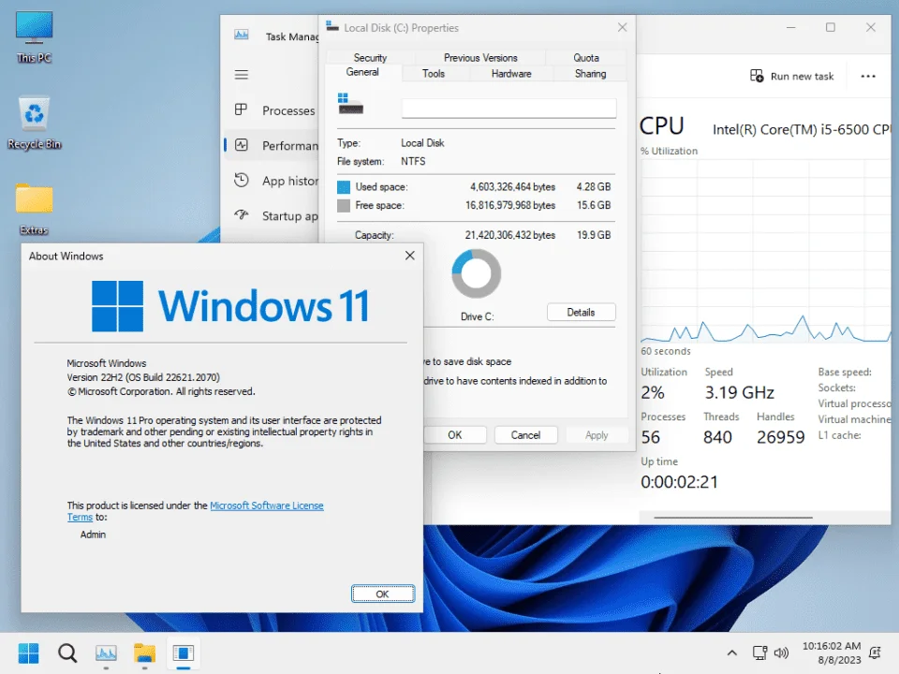Screen dimensions: 899x674
Task: Select the About Windows app taskbar icon
Action: [x=184, y=652]
